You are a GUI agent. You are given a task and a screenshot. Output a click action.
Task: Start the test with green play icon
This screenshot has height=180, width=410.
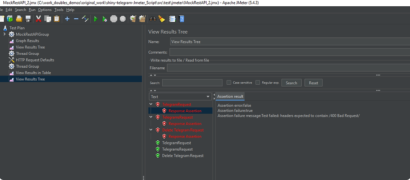(96, 19)
